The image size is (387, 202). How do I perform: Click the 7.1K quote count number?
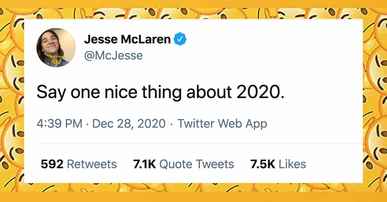144,164
